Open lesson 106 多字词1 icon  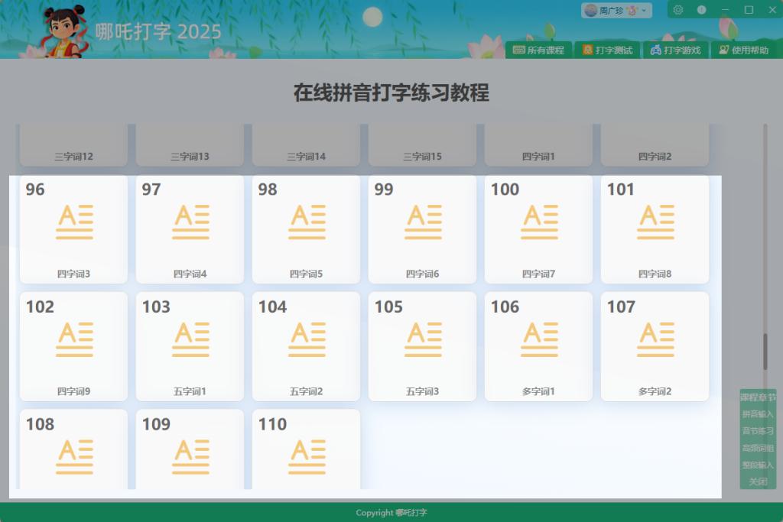[539, 340]
